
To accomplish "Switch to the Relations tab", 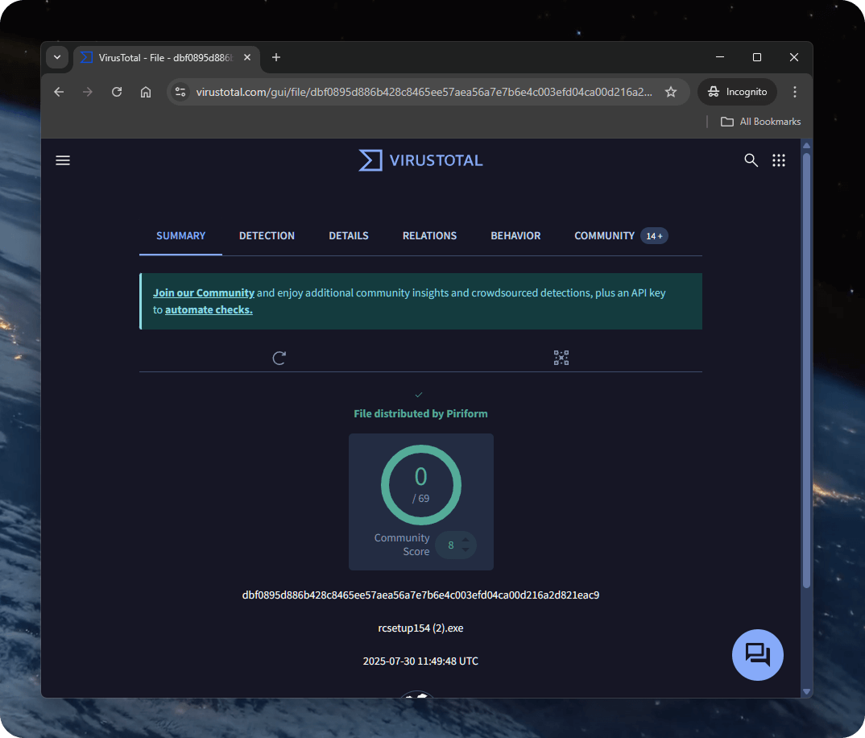I will click(x=429, y=236).
